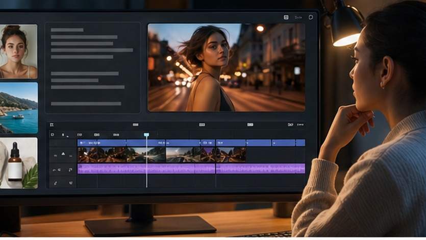Click the text label at timeline header's far right
The image size is (426, 240).
click(x=300, y=125)
